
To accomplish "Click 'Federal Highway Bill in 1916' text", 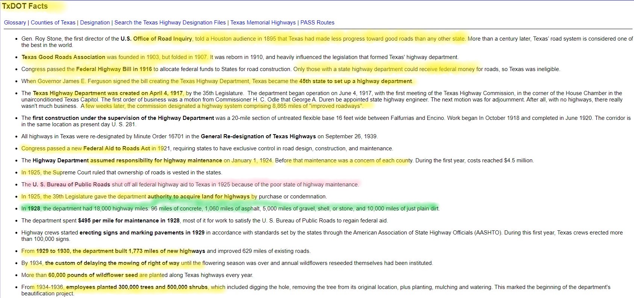I will tap(114, 69).
